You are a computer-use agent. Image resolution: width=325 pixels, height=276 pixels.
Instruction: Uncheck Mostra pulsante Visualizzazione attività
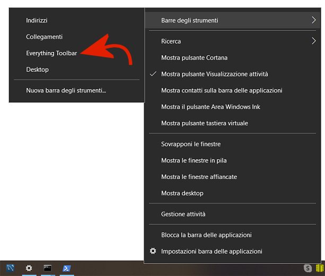click(232, 74)
